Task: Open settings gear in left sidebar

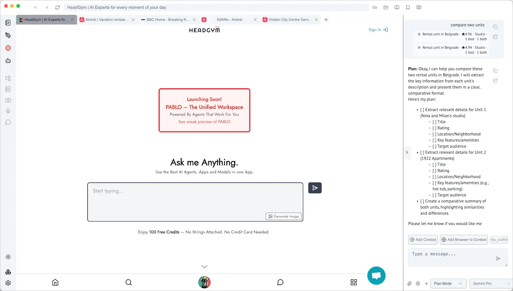Action: point(8,283)
